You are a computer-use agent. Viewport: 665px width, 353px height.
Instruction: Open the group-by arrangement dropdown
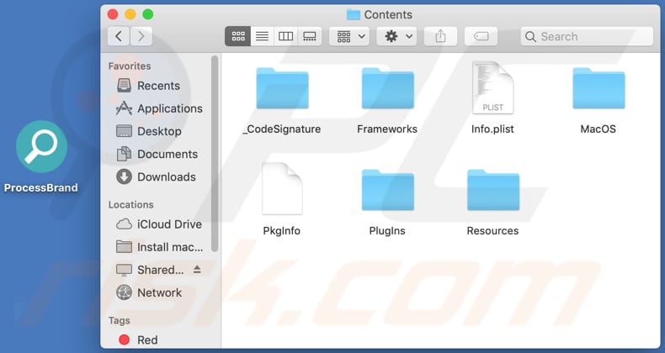[x=349, y=36]
